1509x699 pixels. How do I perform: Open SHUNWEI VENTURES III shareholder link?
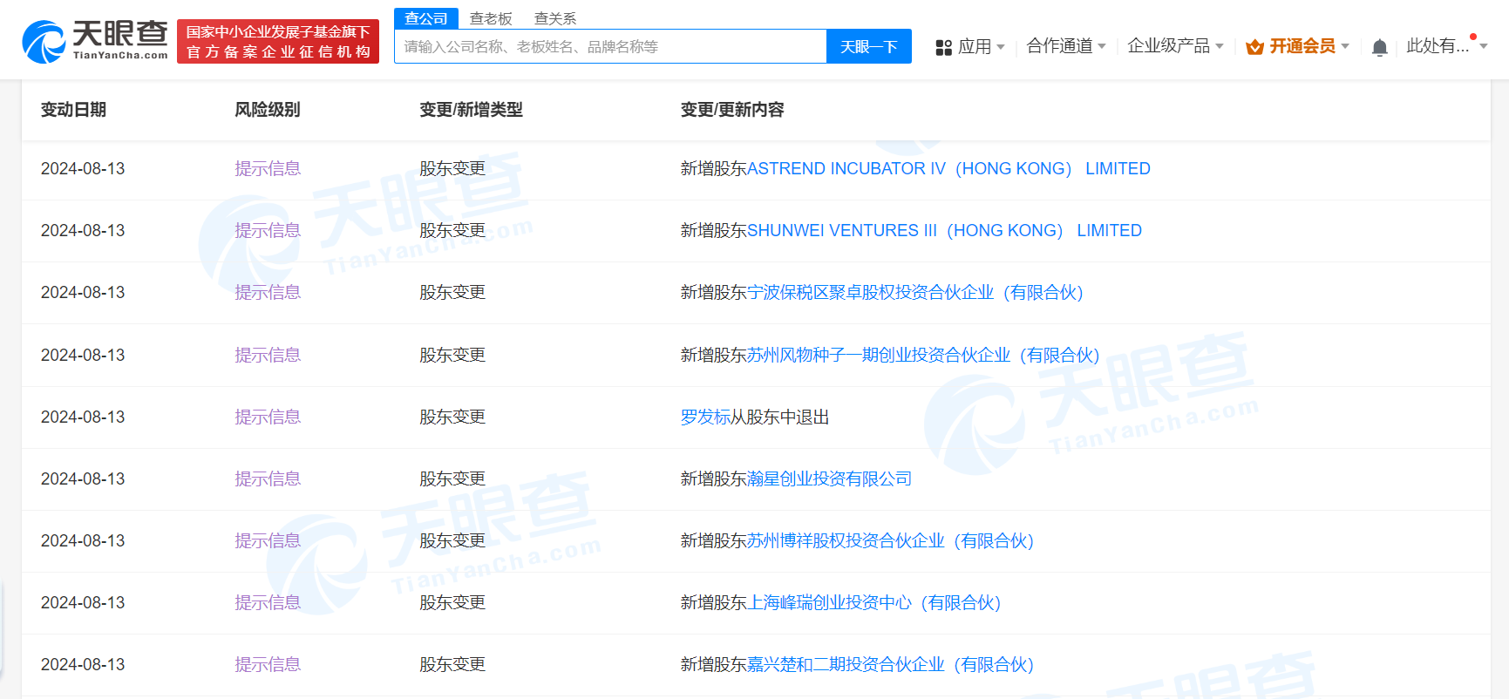pos(943,231)
